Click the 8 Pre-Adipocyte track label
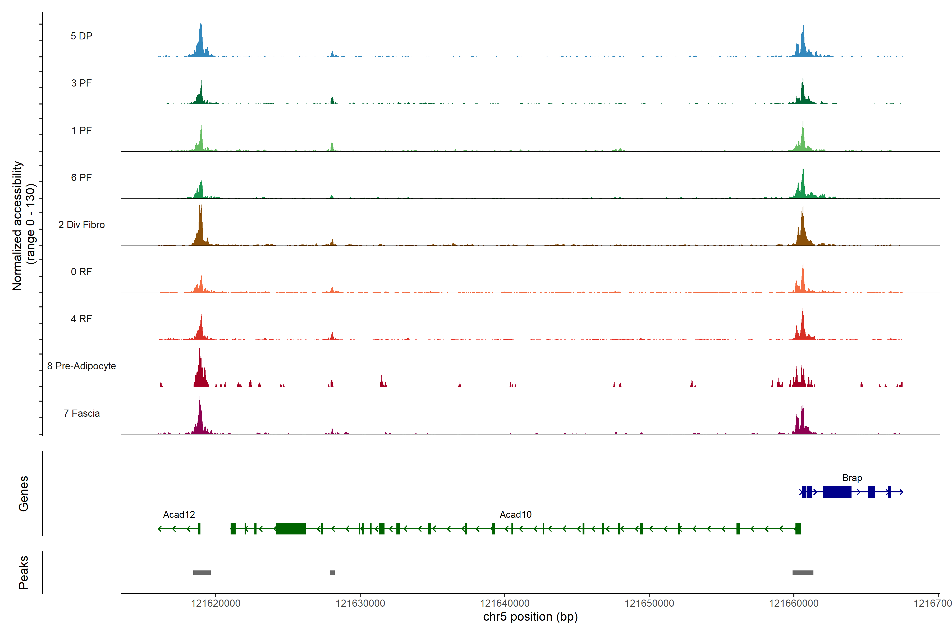Screen dimensions: 952x635 click(81, 366)
